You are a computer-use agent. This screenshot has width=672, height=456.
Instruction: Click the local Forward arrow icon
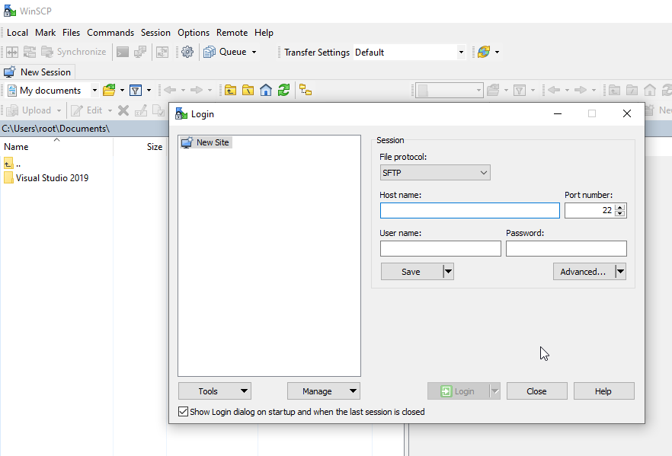197,90
